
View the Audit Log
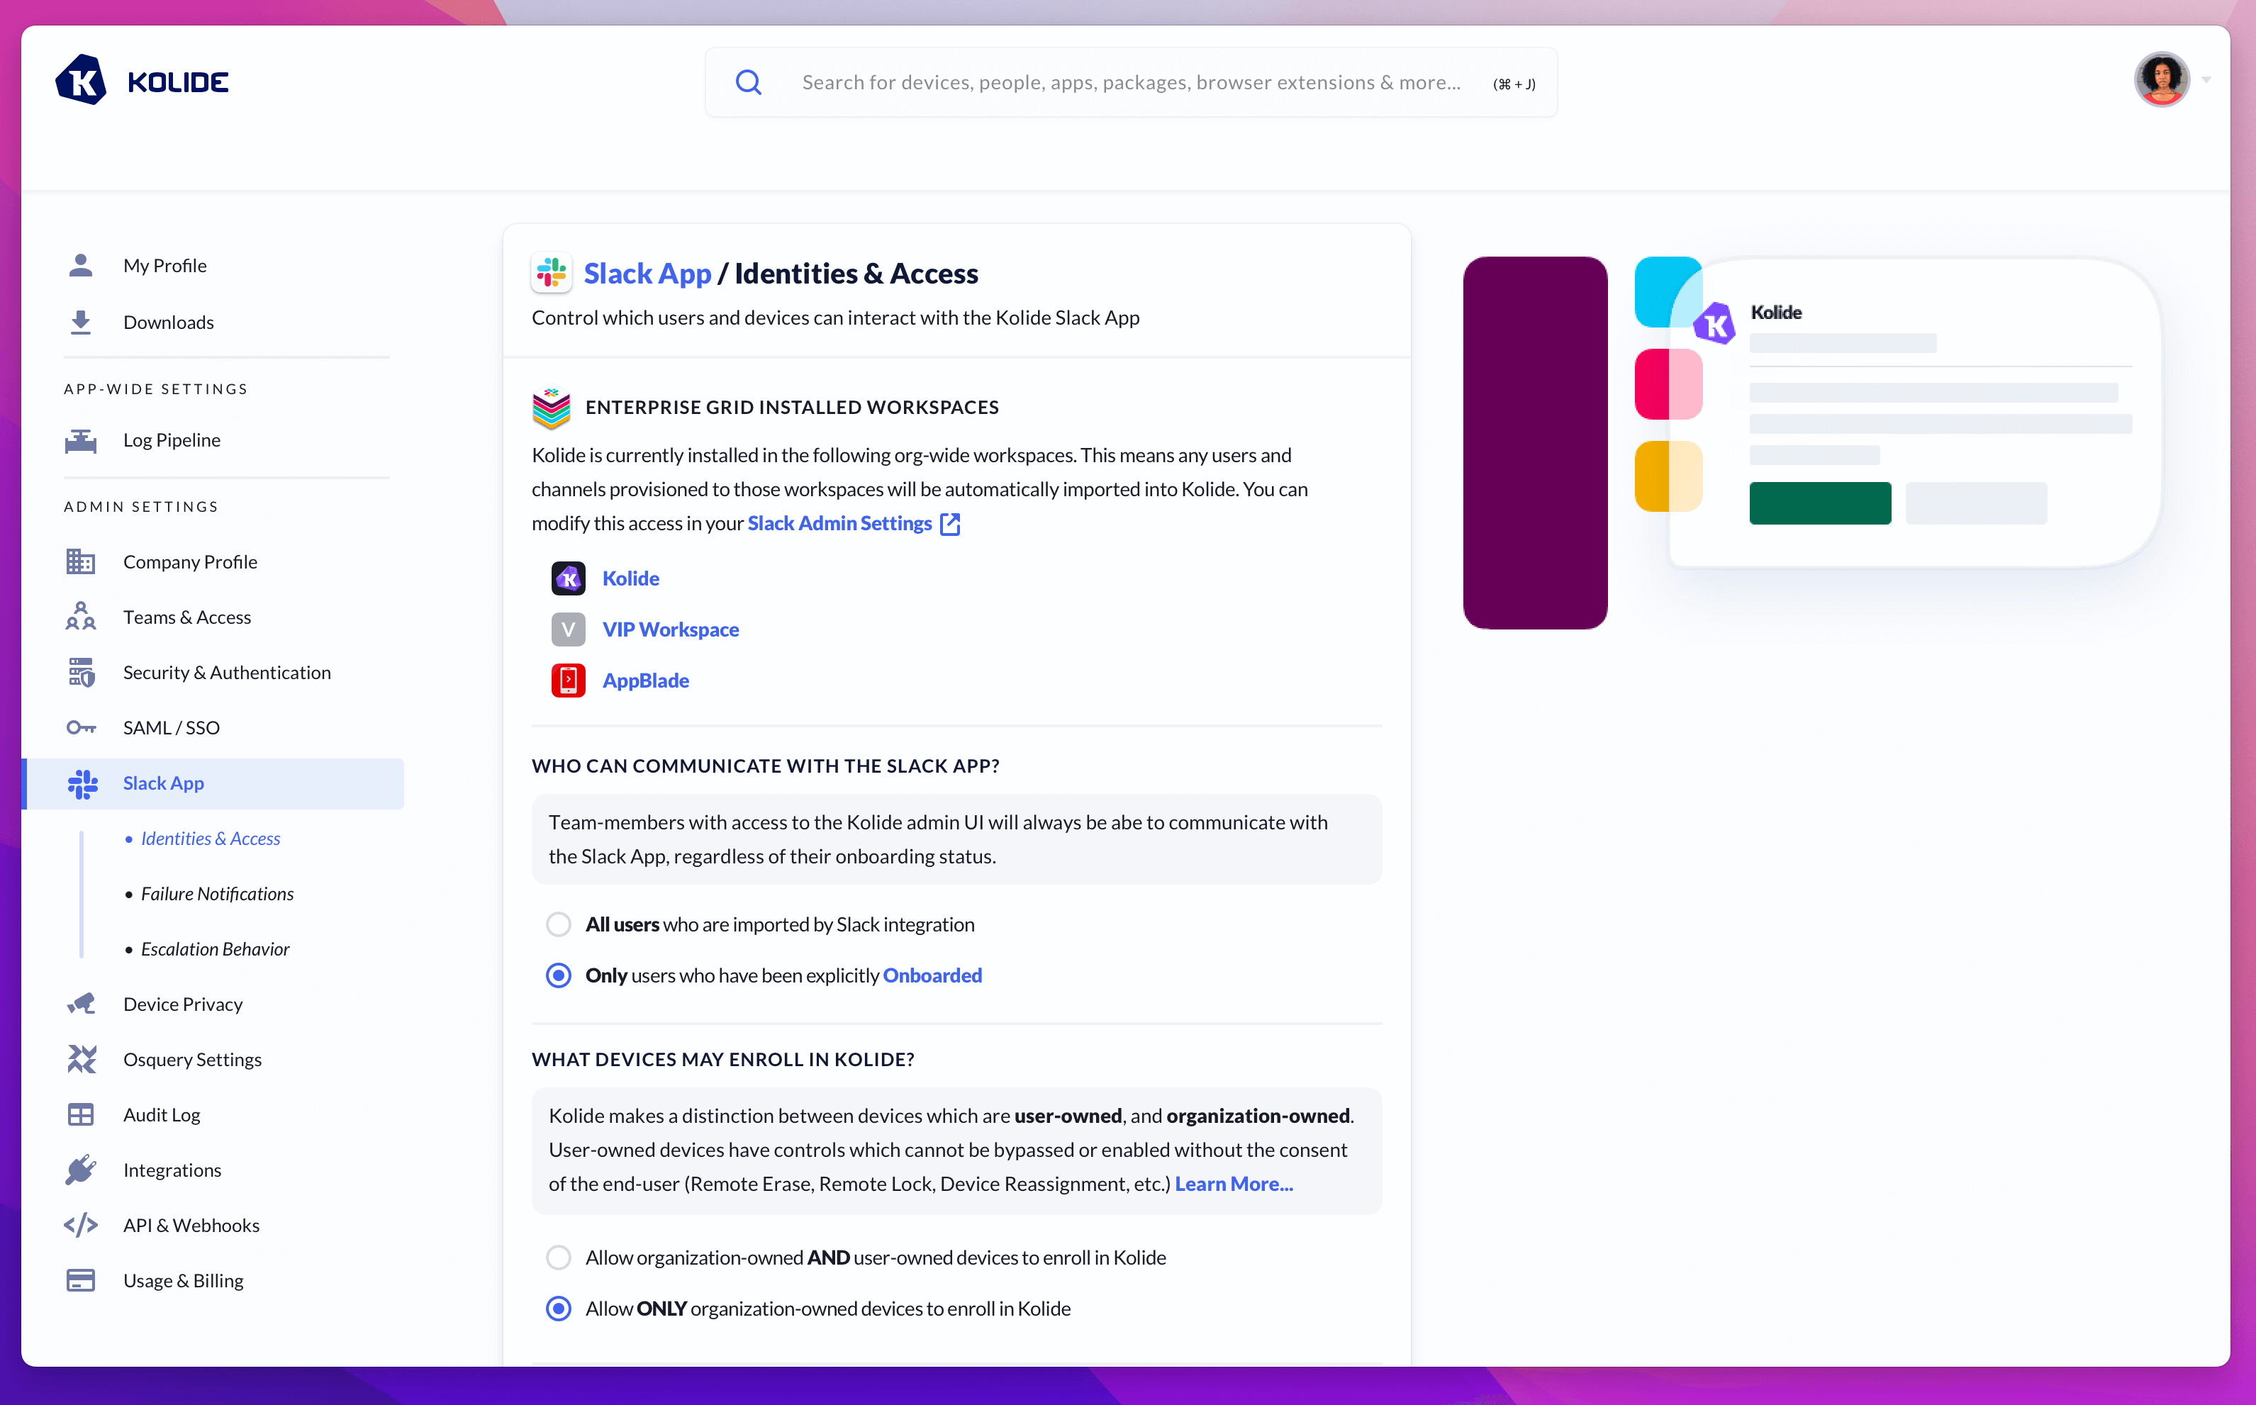pyautogui.click(x=162, y=1115)
